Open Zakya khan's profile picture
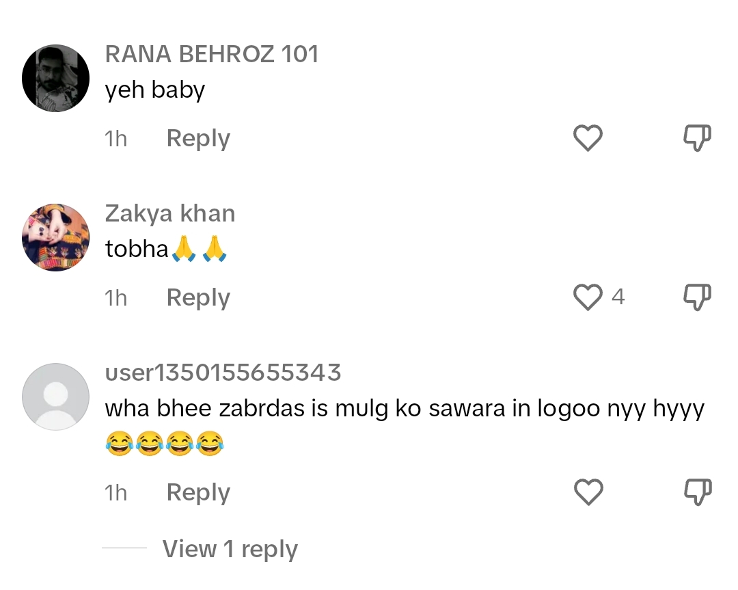Image resolution: width=738 pixels, height=590 pixels. click(x=55, y=237)
